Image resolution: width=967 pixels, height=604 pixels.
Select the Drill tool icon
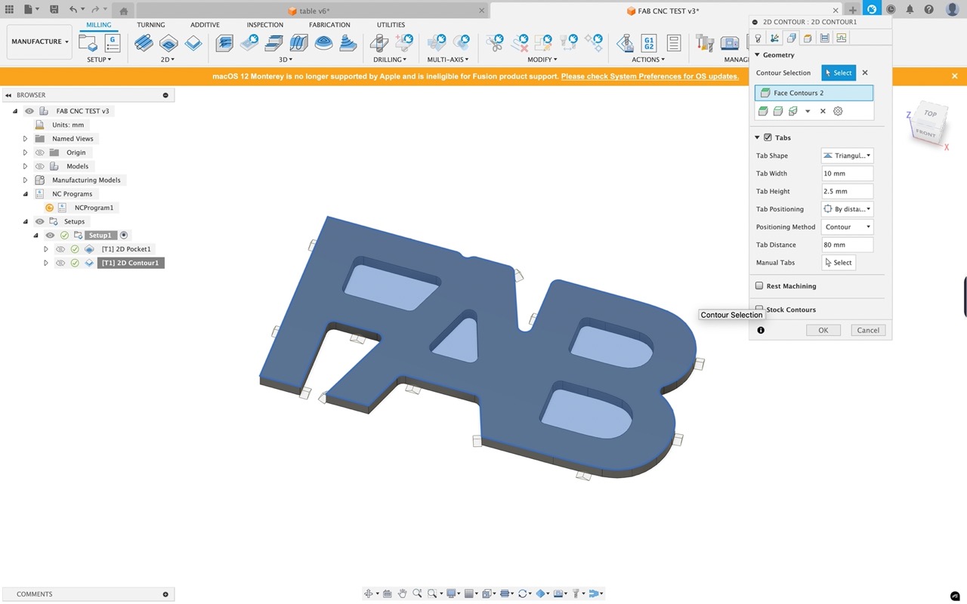pyautogui.click(x=380, y=43)
